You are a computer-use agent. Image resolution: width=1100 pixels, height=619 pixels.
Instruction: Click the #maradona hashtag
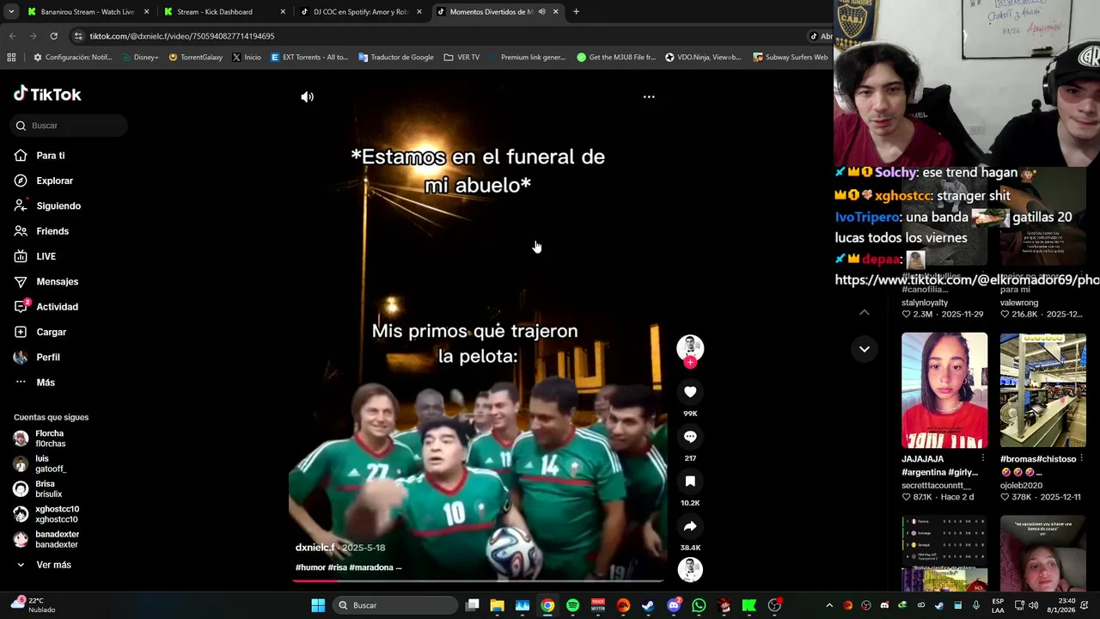(370, 567)
